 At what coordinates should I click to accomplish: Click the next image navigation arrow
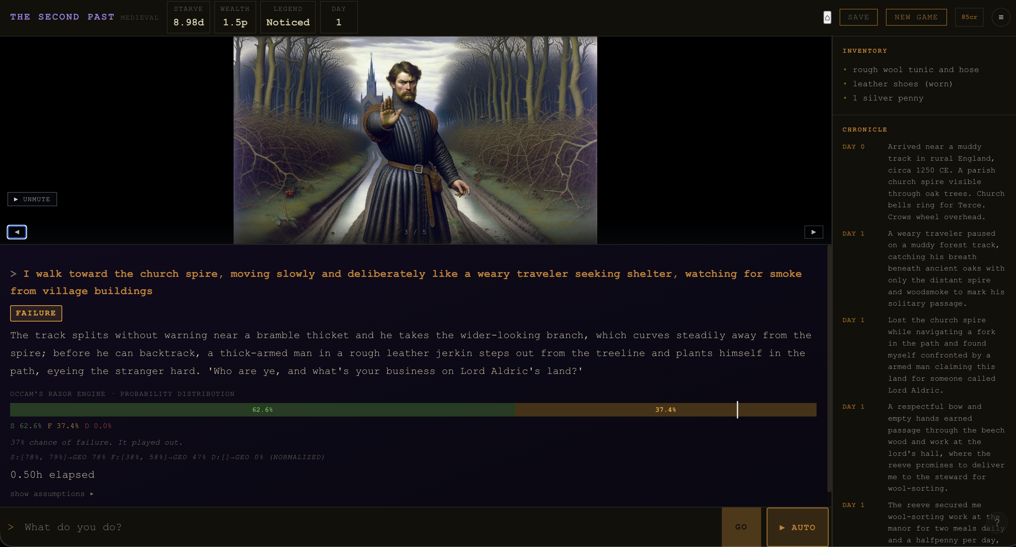(814, 232)
